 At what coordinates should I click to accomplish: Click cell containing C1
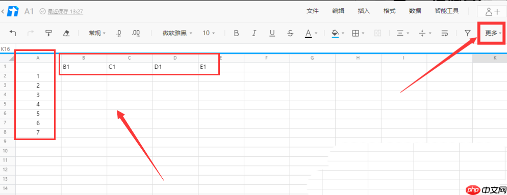(x=130, y=67)
